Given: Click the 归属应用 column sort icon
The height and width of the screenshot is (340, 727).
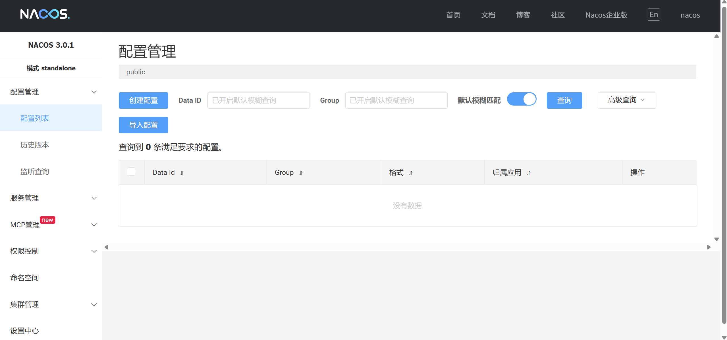Looking at the screenshot, I should coord(529,173).
